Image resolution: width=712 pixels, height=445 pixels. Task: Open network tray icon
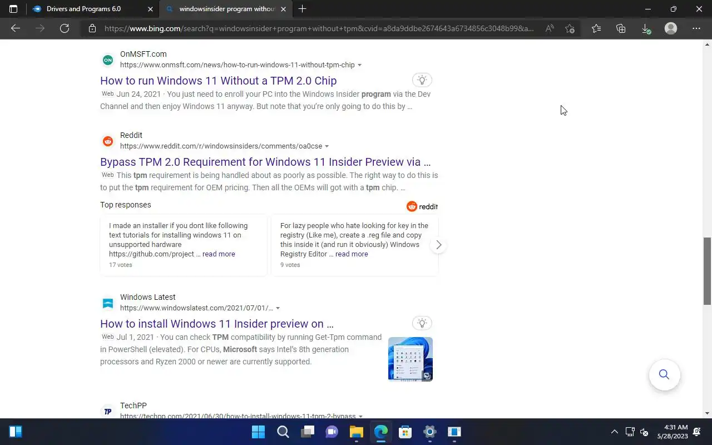click(630, 432)
